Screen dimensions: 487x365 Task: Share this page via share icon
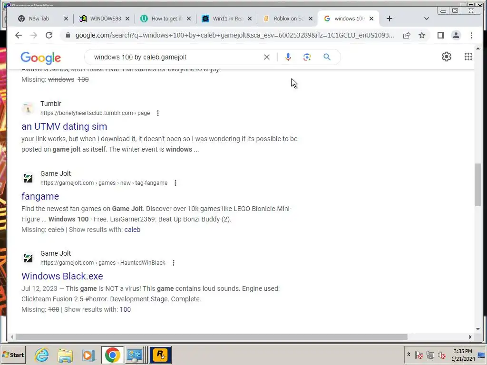(x=407, y=35)
